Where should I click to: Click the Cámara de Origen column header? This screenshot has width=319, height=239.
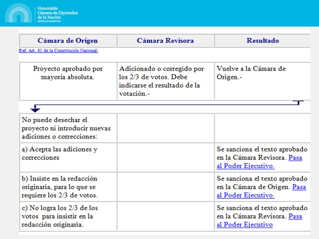(x=68, y=40)
